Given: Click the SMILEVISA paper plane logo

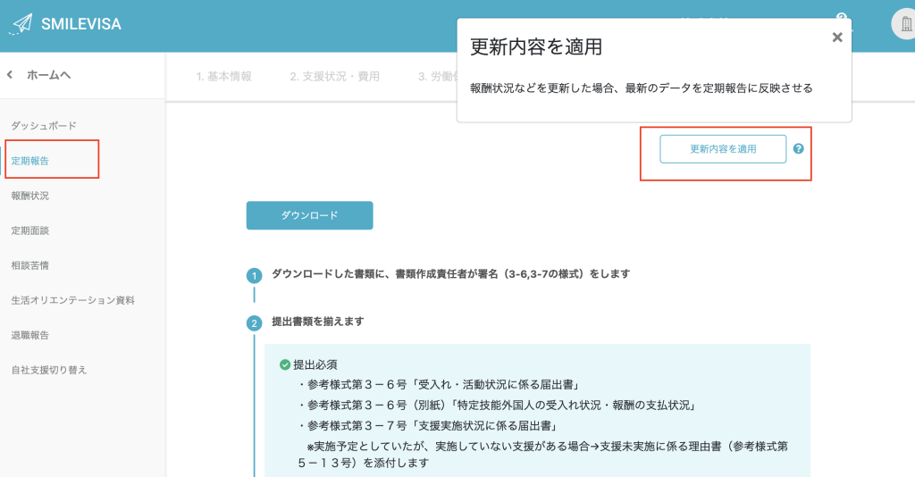Looking at the screenshot, I should click(x=21, y=24).
